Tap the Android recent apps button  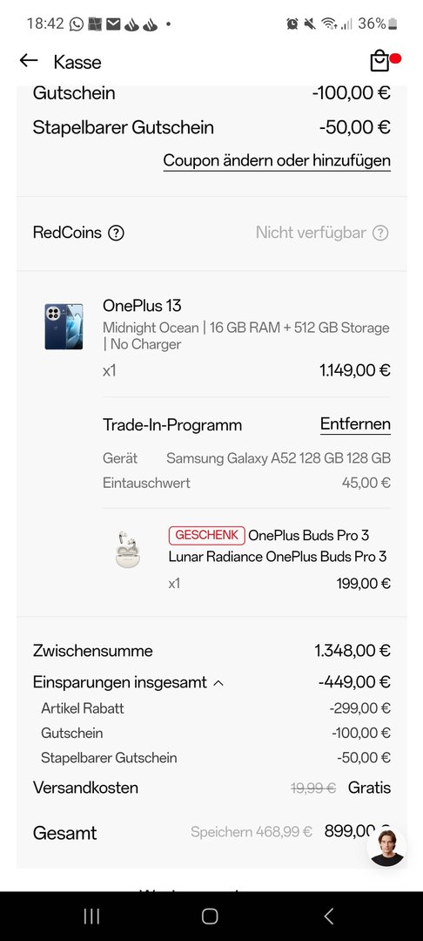(91, 916)
